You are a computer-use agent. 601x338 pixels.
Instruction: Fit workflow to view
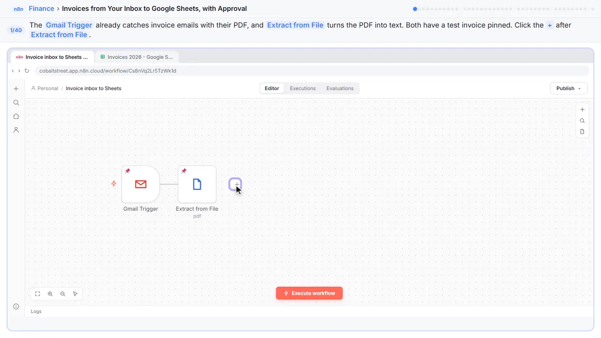(38, 294)
